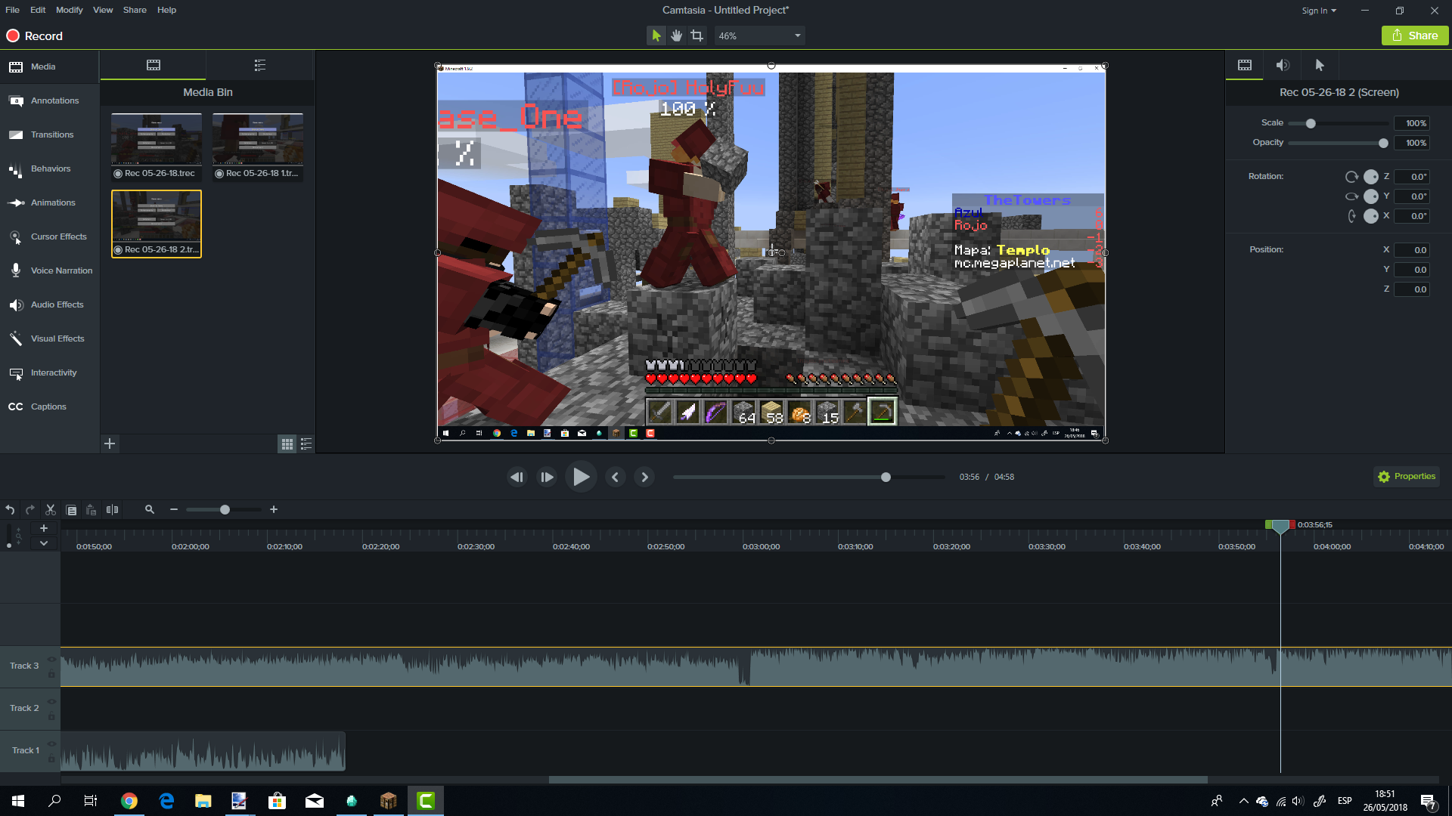Open the Help menu
Screen dimensions: 1452x816
[166, 10]
